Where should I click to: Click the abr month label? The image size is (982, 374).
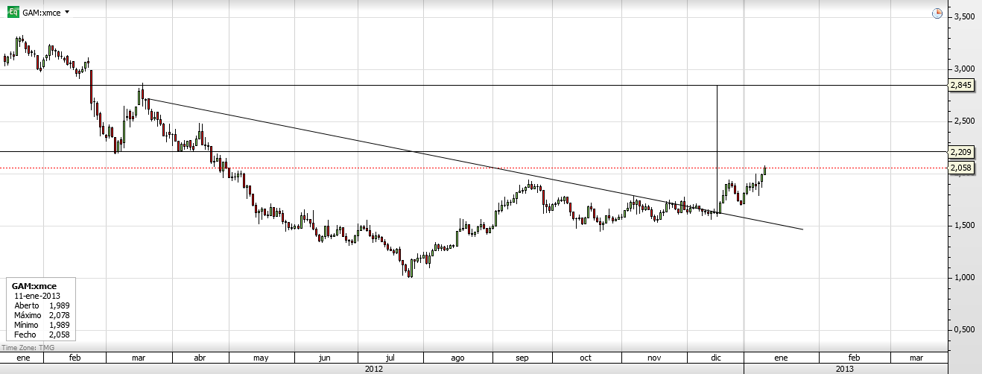[x=199, y=358]
